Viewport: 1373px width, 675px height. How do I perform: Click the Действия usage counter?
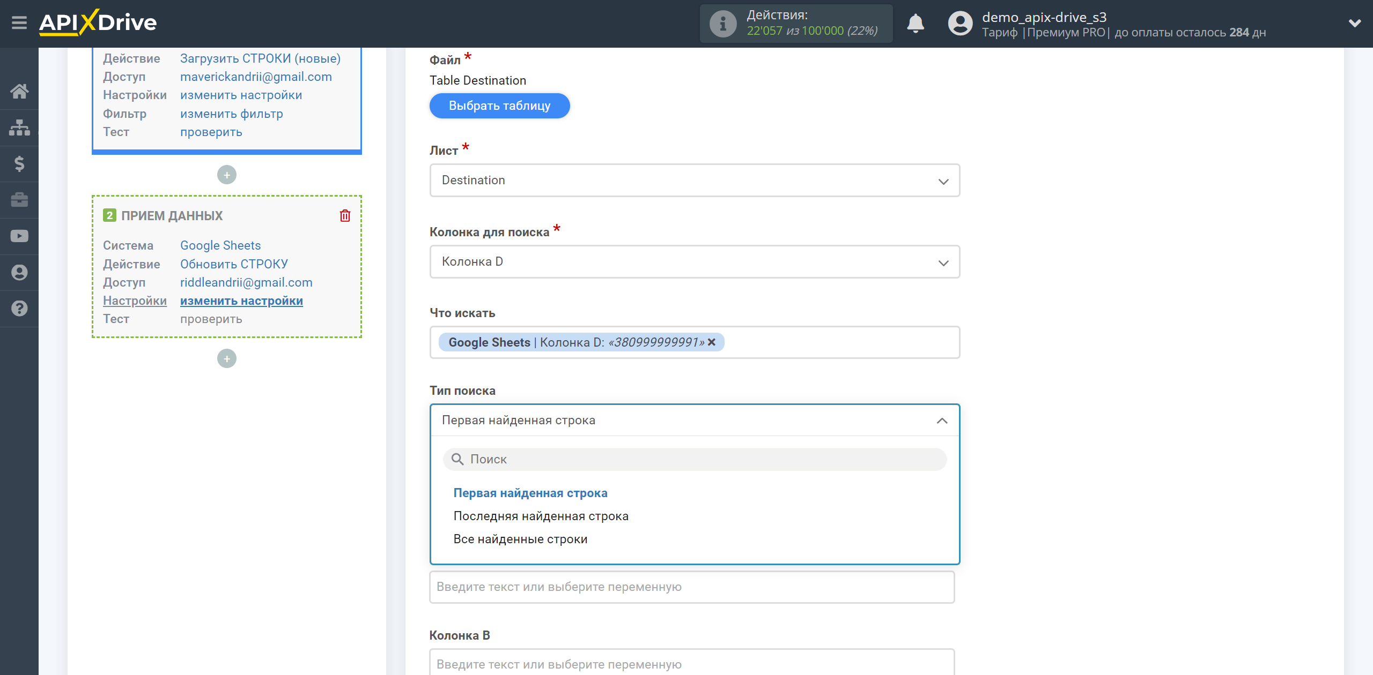click(x=796, y=24)
